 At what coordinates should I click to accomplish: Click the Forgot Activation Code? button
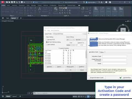coord(97,78)
